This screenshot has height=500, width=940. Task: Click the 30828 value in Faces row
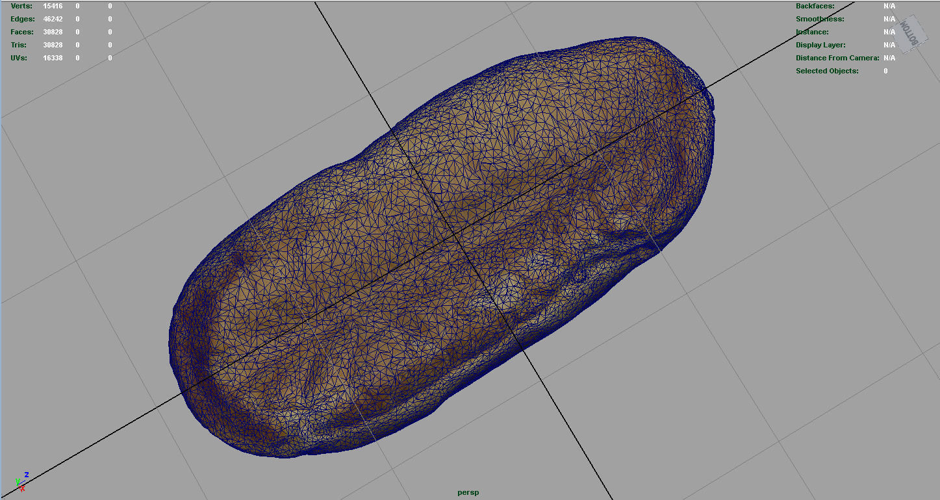click(53, 32)
